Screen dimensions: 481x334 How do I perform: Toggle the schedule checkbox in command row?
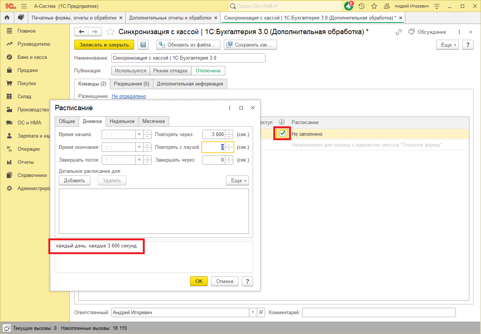(x=282, y=133)
